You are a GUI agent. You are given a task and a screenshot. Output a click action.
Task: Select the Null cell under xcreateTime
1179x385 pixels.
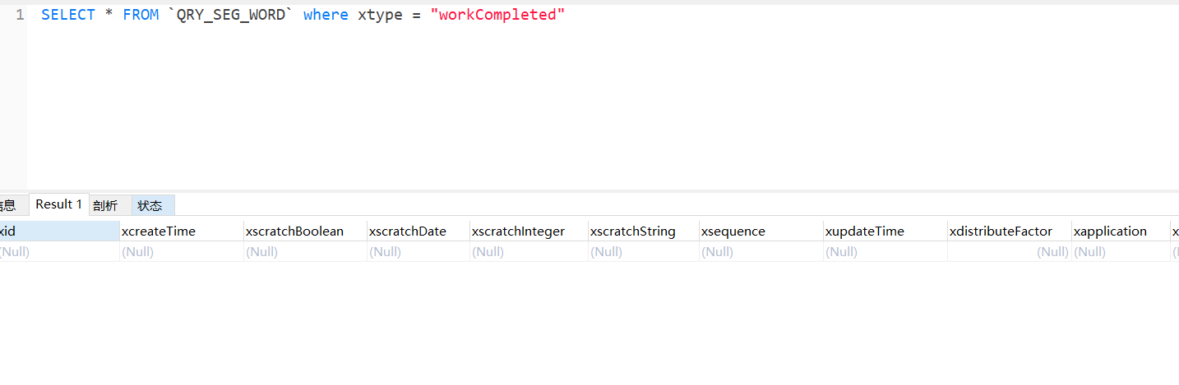point(181,252)
